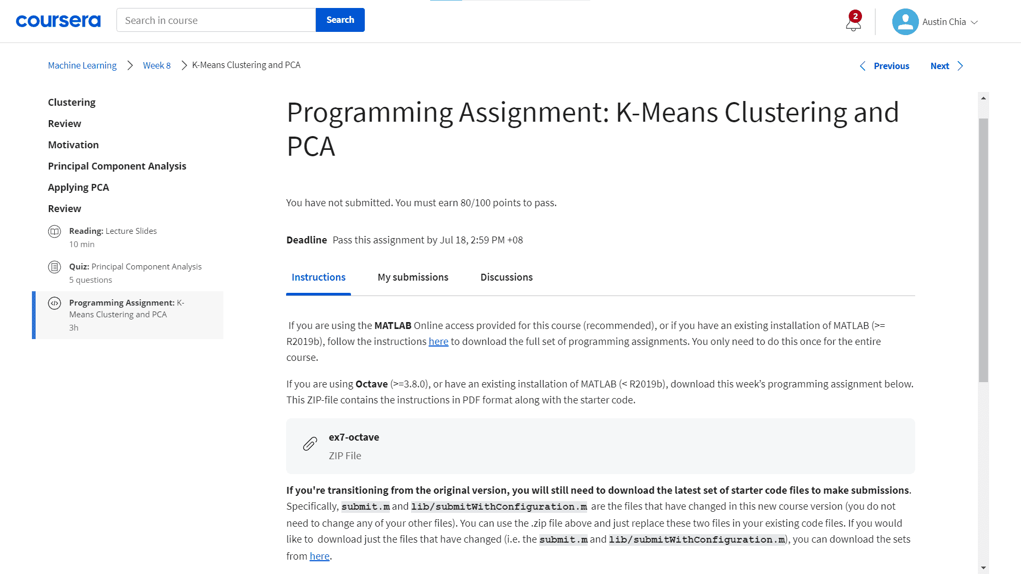The width and height of the screenshot is (1021, 574).
Task: Open the Discussions tab
Action: point(506,277)
